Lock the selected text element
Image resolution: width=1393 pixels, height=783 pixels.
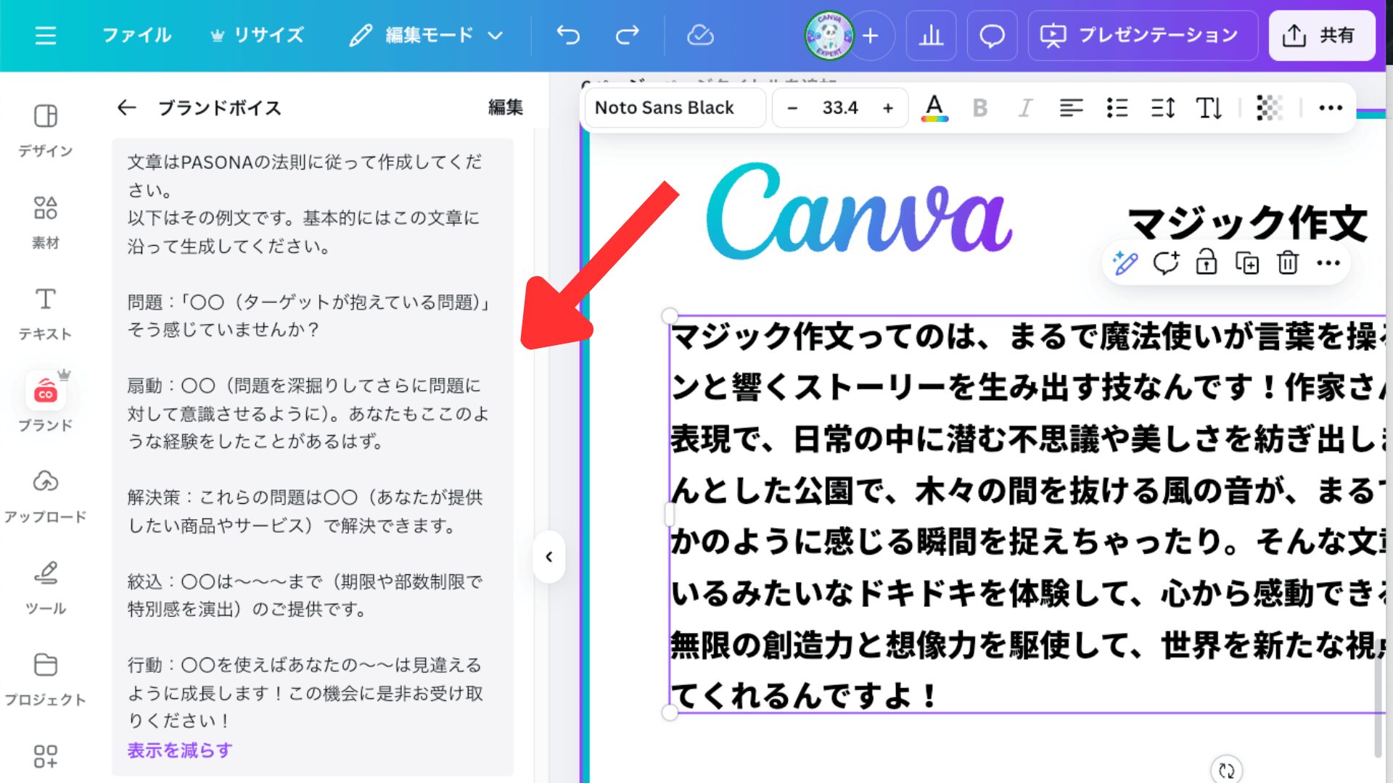(x=1206, y=262)
